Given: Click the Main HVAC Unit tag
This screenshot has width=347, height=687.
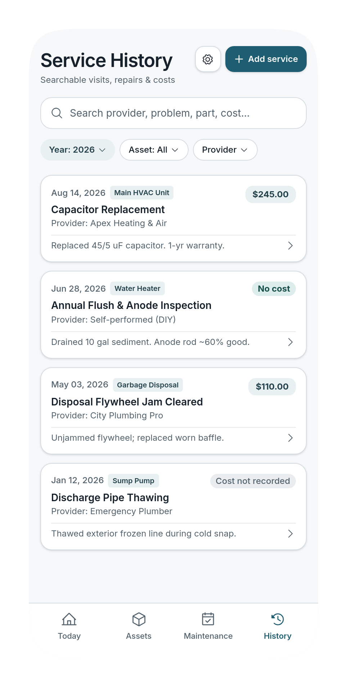Looking at the screenshot, I should pyautogui.click(x=142, y=193).
